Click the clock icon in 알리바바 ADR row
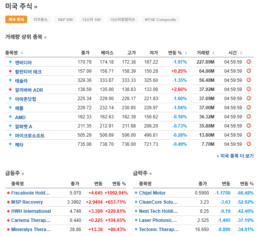The height and width of the screenshot is (236, 257). click(x=249, y=89)
